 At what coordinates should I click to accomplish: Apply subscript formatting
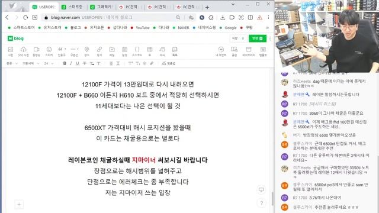click(138, 63)
